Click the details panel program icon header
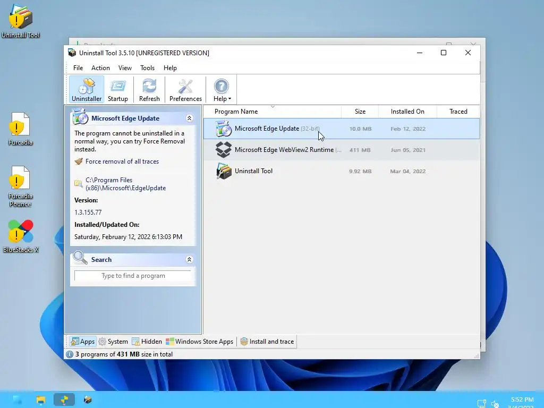The width and height of the screenshot is (544, 408). point(80,117)
